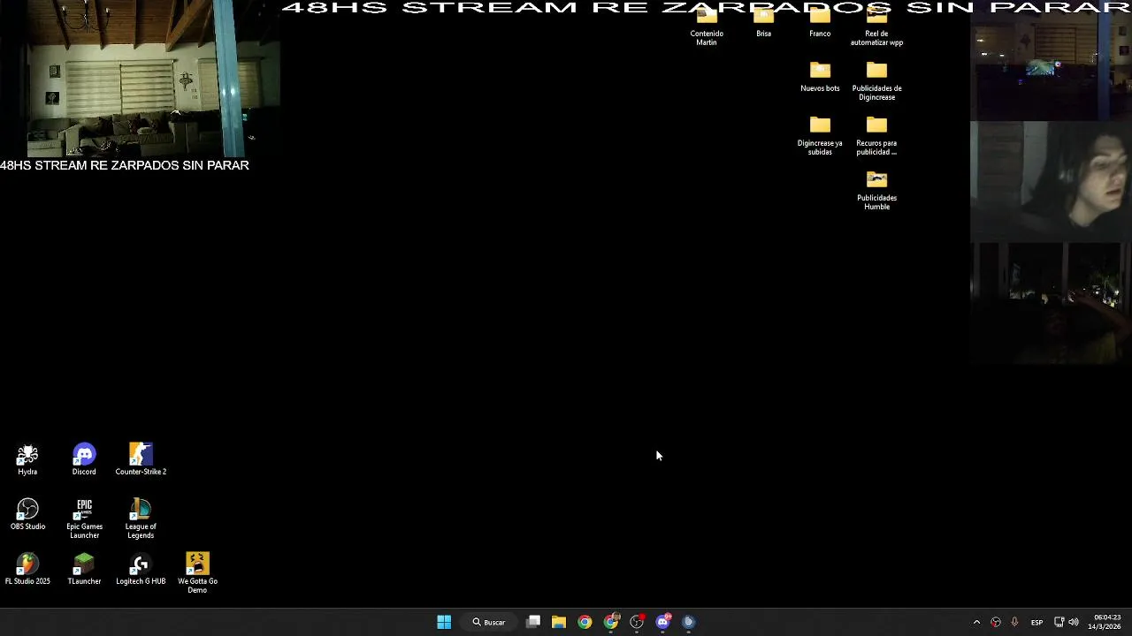The height and width of the screenshot is (636, 1132).
Task: Select the Counter-Strike 2 desktop icon
Action: (141, 460)
